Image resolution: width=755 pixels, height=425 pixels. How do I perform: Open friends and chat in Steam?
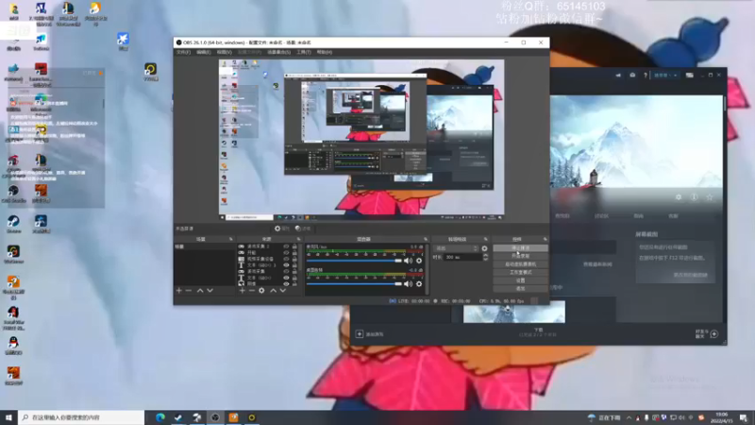tap(706, 334)
